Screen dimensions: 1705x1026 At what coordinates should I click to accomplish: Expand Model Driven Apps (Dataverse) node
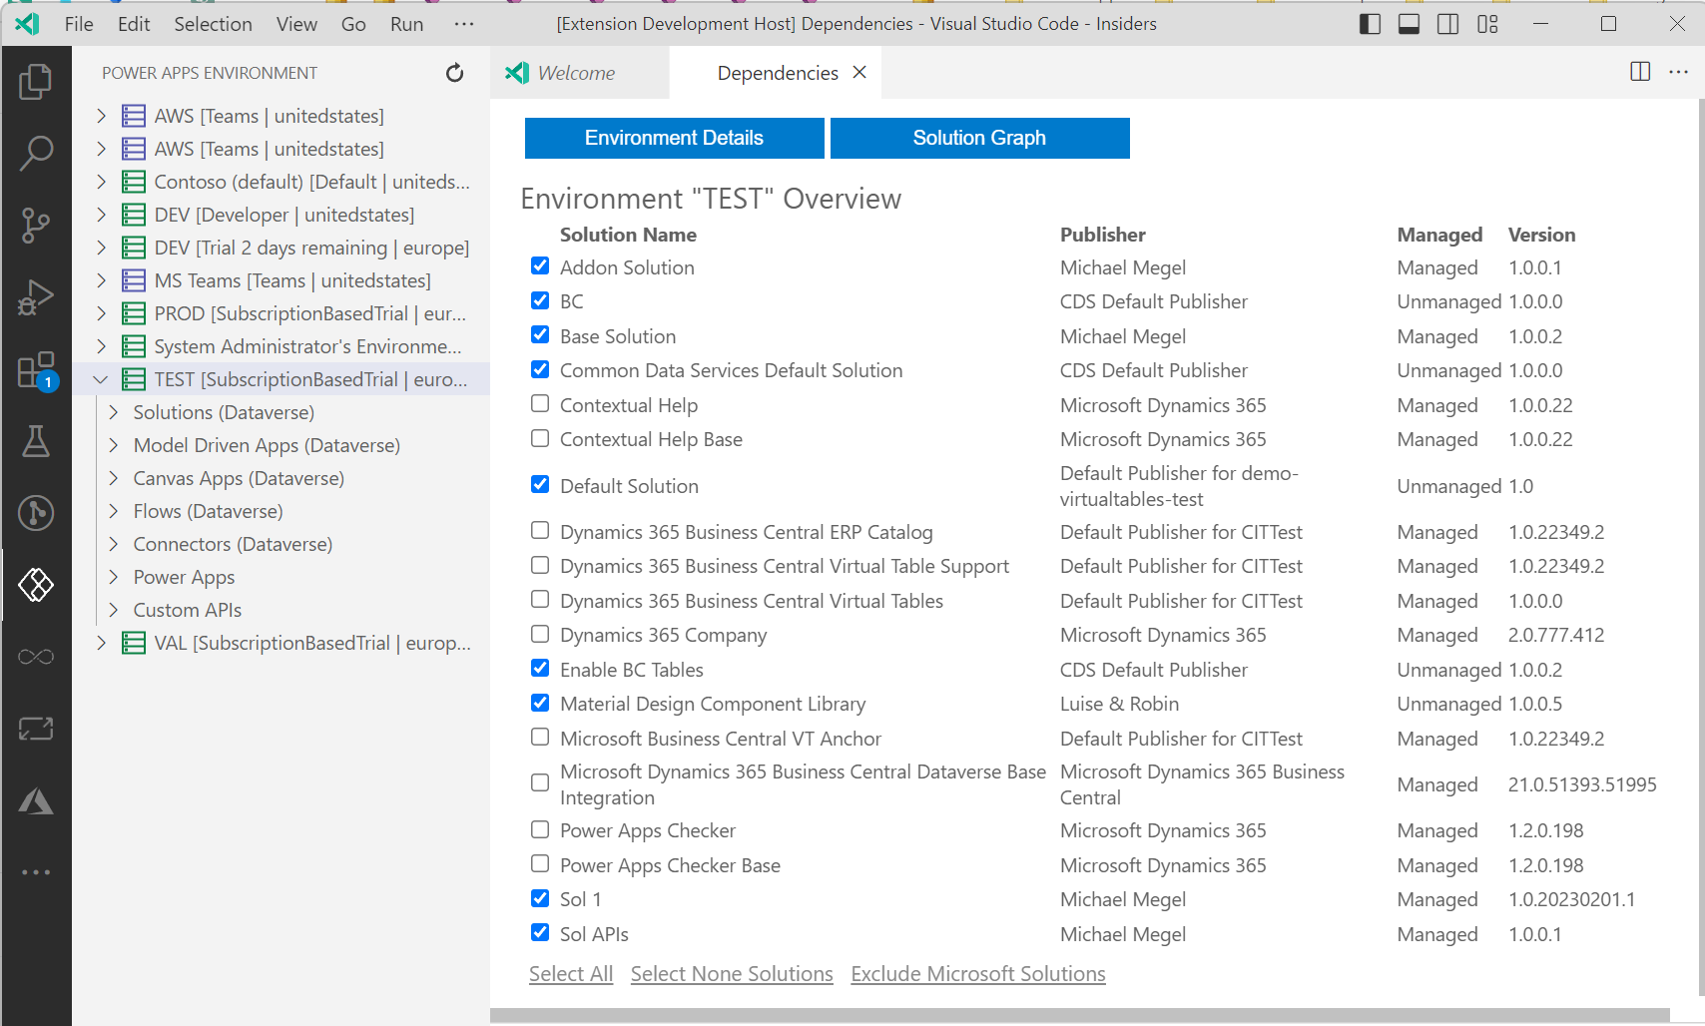(113, 445)
